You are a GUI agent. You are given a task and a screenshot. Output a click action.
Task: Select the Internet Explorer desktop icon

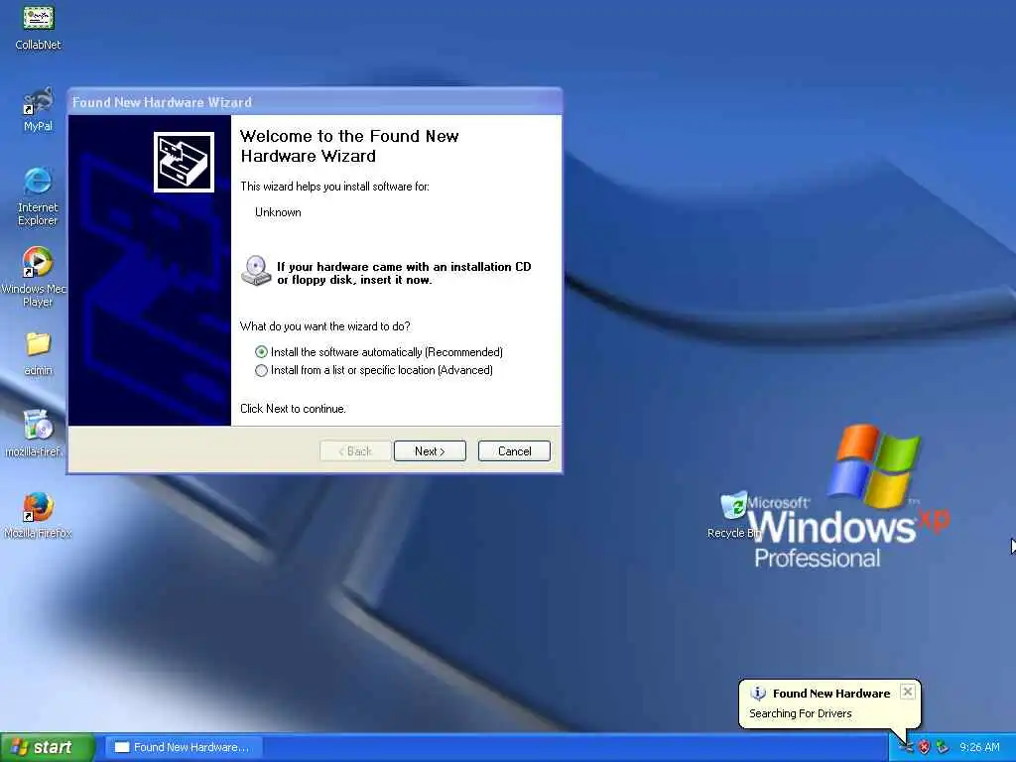(38, 196)
